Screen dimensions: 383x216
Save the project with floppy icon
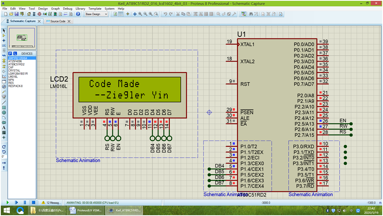[16, 14]
